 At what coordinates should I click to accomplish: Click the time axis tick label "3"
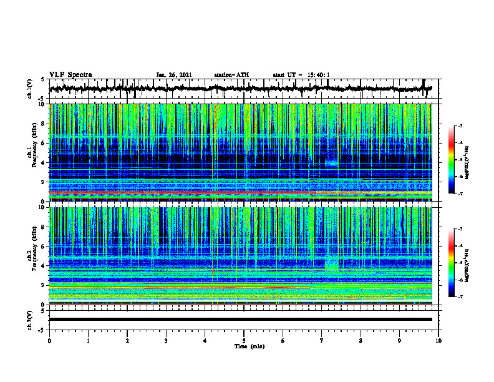coord(166,341)
